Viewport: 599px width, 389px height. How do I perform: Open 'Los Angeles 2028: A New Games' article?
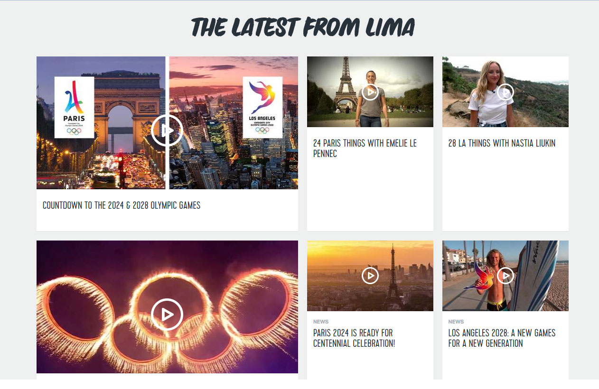coord(502,338)
